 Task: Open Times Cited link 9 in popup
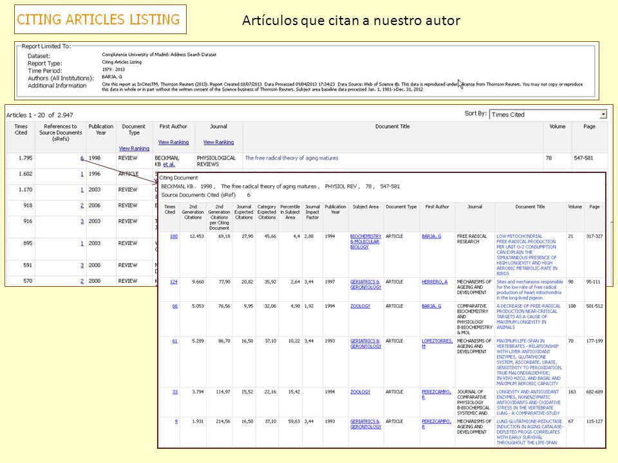(x=176, y=421)
